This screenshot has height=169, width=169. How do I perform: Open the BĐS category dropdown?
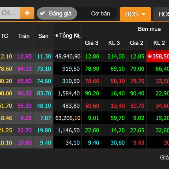tap(135, 14)
